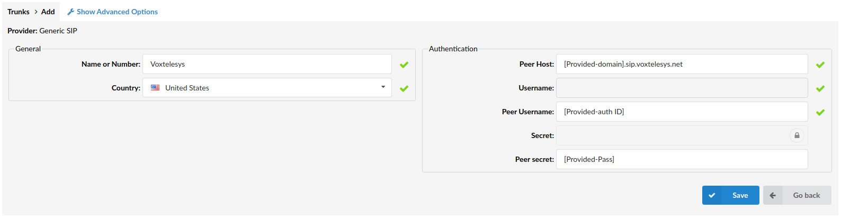The width and height of the screenshot is (841, 219).
Task: Select the Add breadcrumb item
Action: coord(48,12)
